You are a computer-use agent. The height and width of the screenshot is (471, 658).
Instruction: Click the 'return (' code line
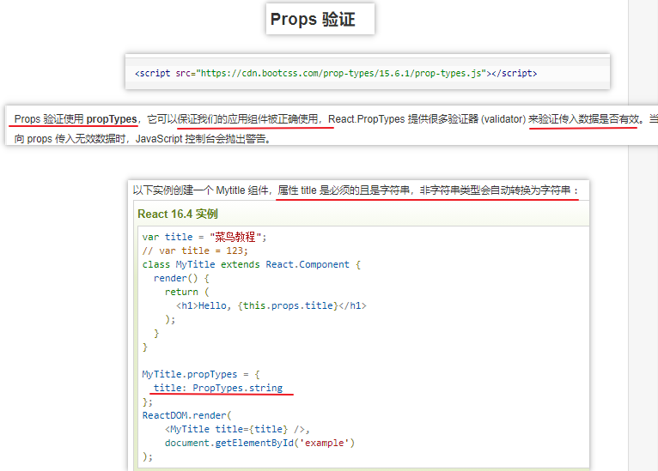[186, 292]
